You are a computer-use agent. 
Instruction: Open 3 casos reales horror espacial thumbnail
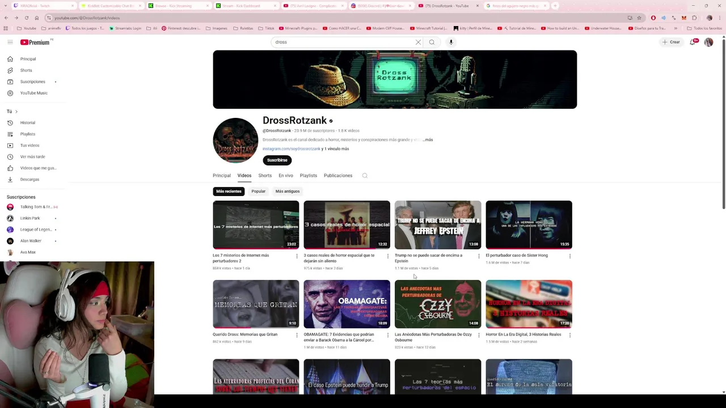(x=347, y=225)
